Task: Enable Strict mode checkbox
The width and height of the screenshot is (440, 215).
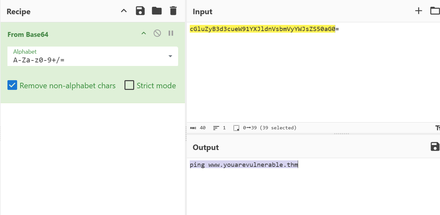Action: coord(129,85)
